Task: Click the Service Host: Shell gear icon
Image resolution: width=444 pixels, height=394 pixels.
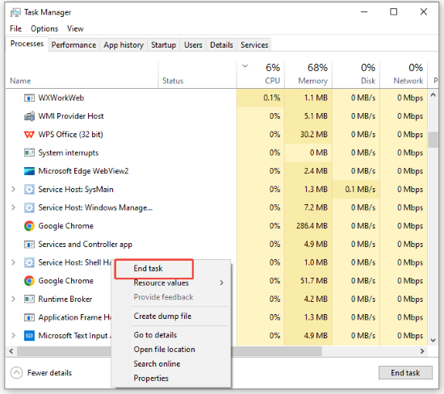Action: pyautogui.click(x=29, y=262)
